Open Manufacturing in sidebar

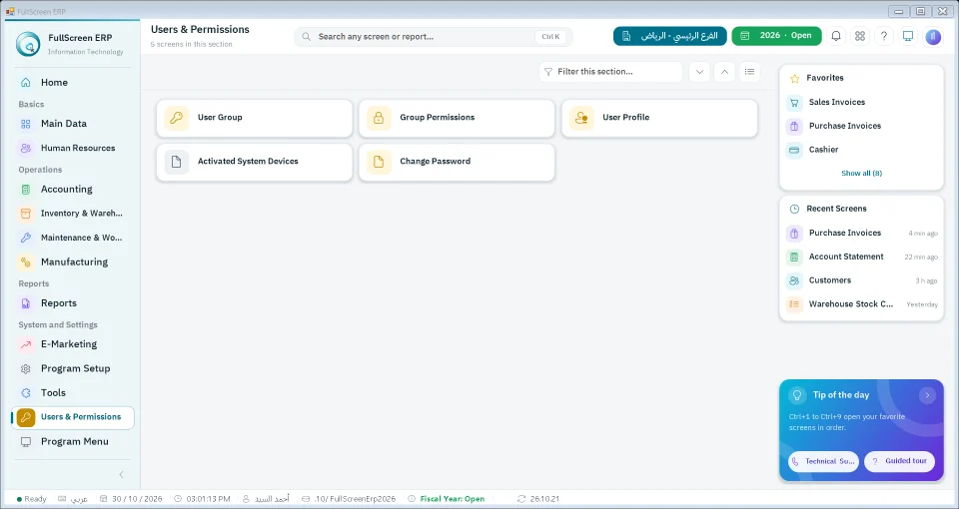73,262
